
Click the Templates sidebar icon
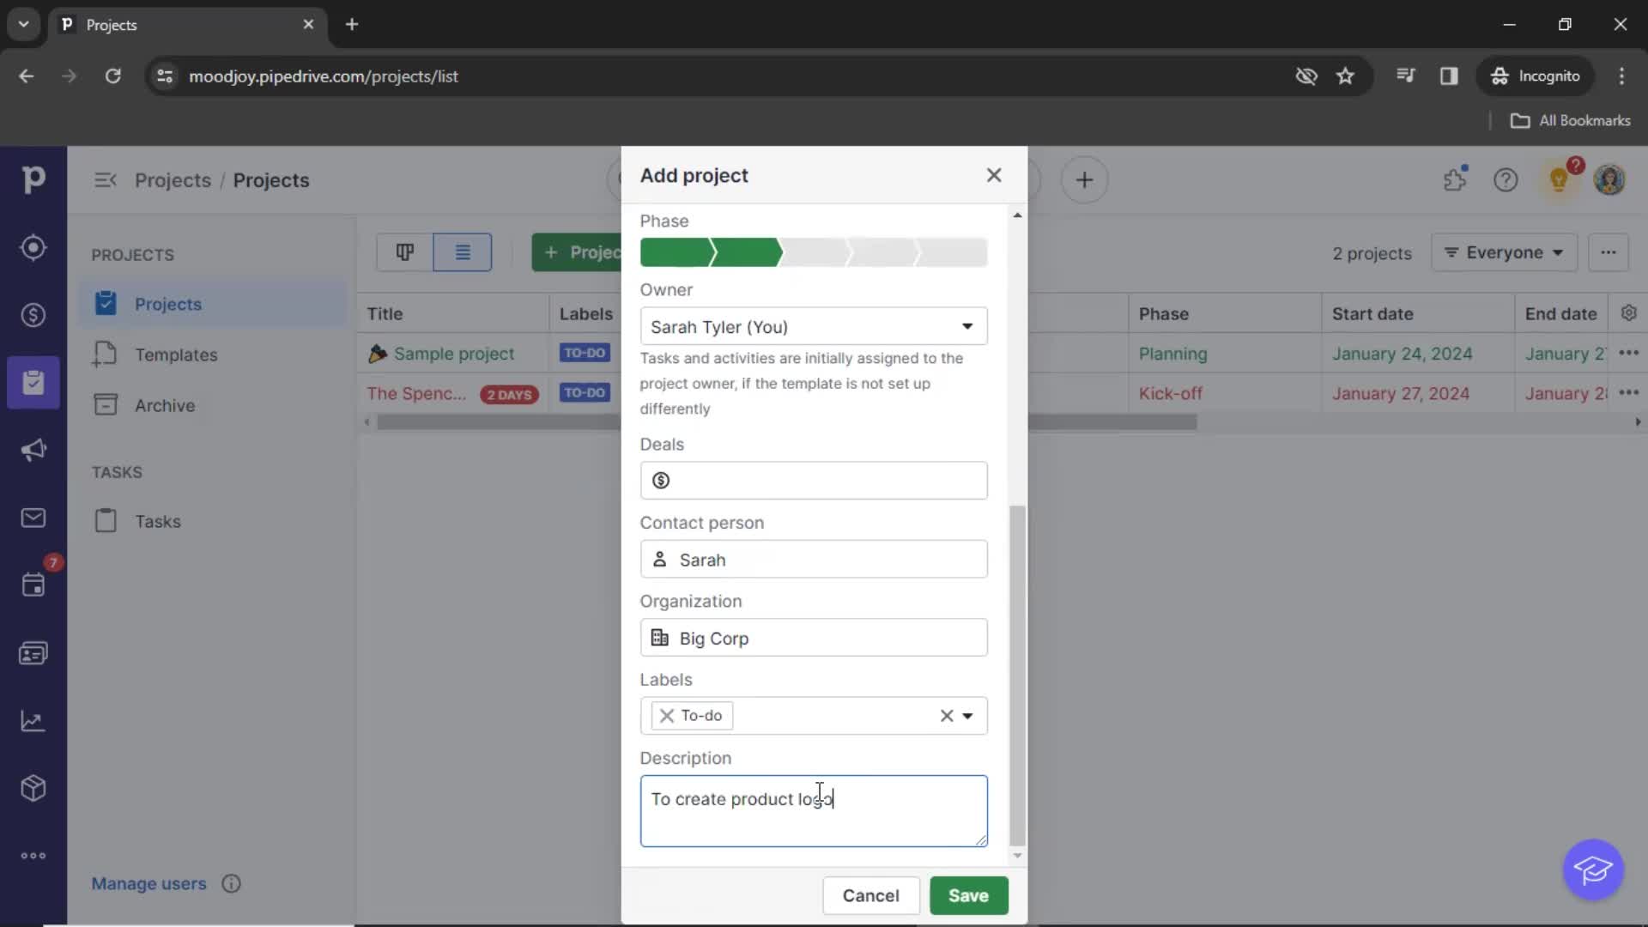point(106,354)
